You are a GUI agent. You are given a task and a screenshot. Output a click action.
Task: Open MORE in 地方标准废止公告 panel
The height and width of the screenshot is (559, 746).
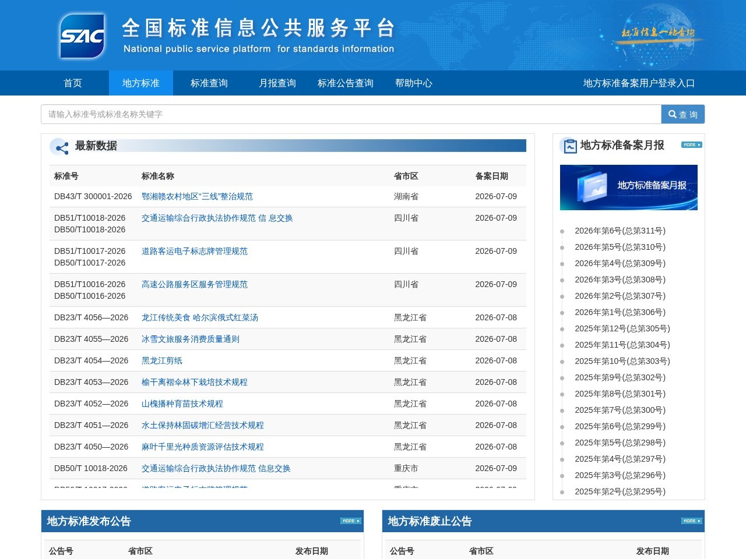coord(692,521)
